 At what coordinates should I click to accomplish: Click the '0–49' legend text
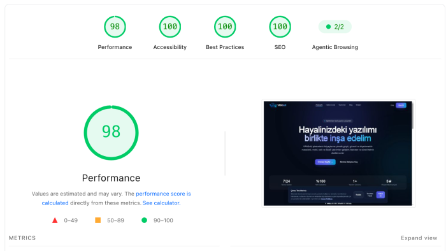coord(71,220)
